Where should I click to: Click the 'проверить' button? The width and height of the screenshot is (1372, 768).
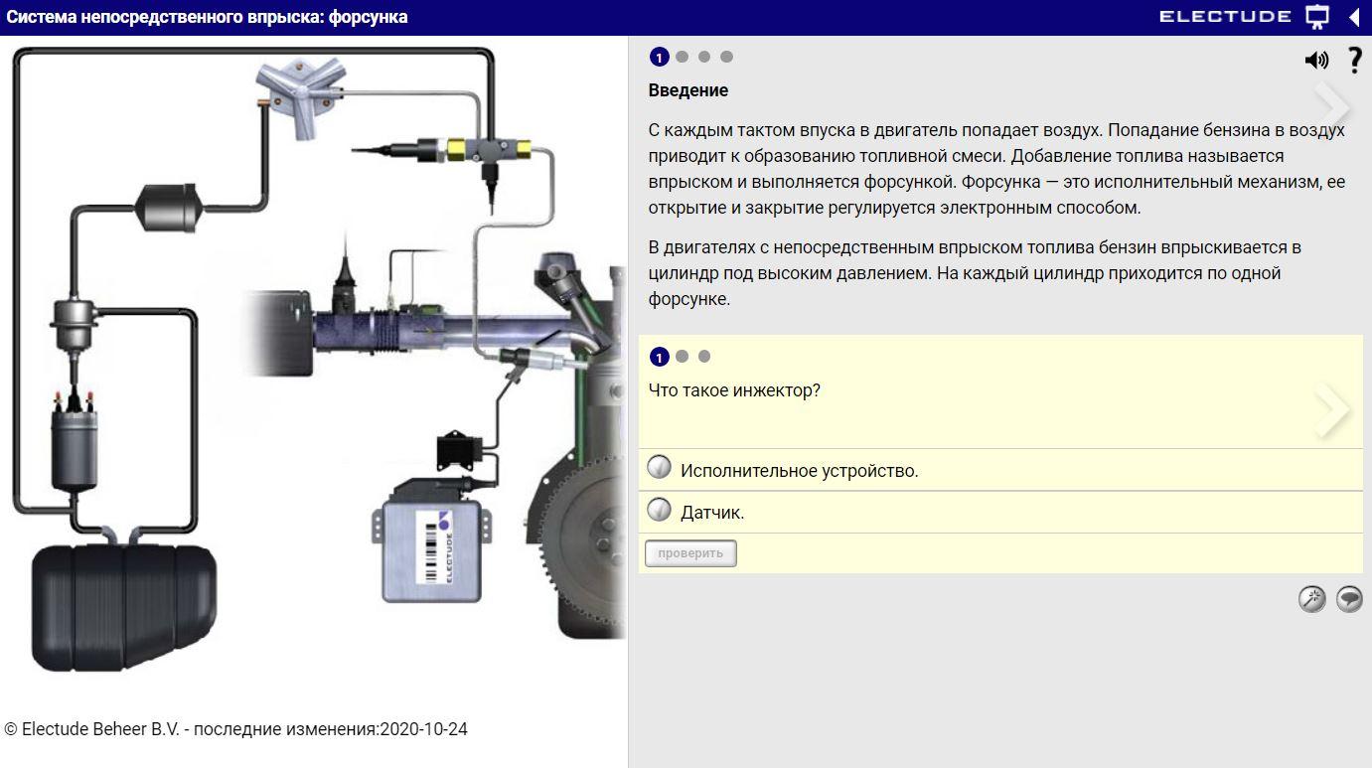[x=690, y=553]
